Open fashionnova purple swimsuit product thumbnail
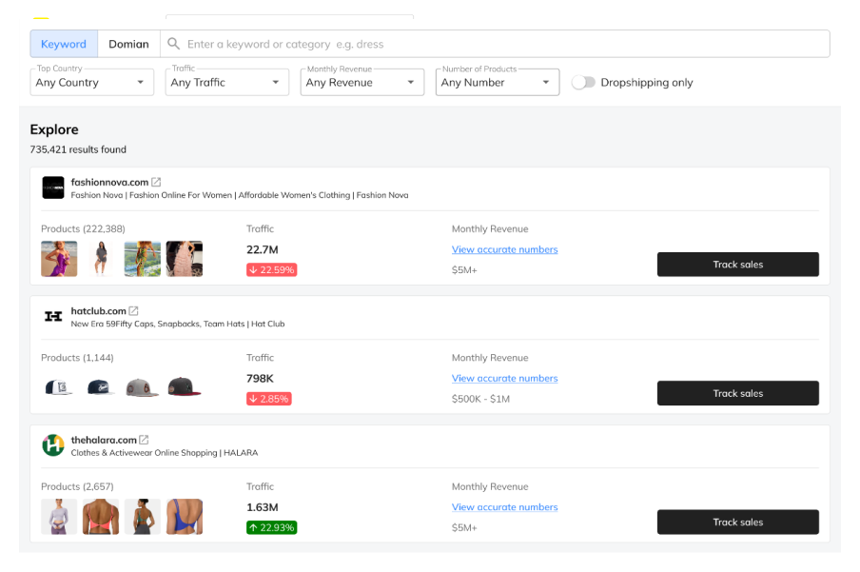This screenshot has width=860, height=572. click(x=59, y=259)
